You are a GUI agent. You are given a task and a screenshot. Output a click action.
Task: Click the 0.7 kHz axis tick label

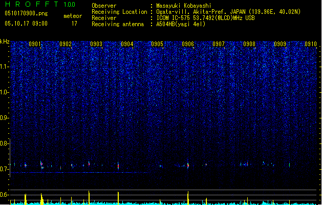tap(4, 169)
